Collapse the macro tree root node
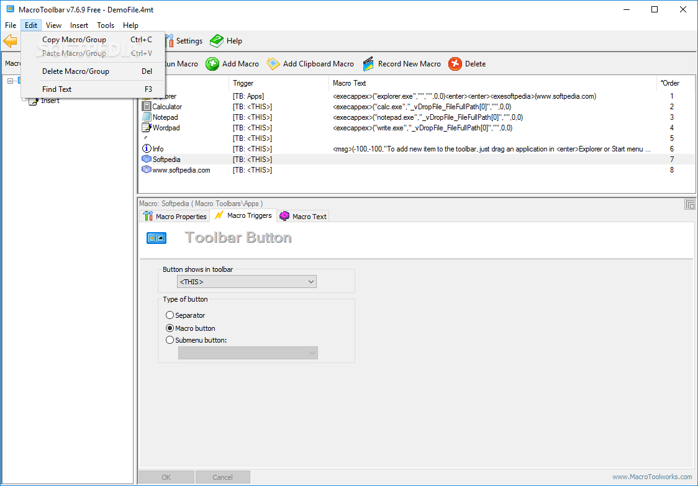This screenshot has width=698, height=486. 10,81
